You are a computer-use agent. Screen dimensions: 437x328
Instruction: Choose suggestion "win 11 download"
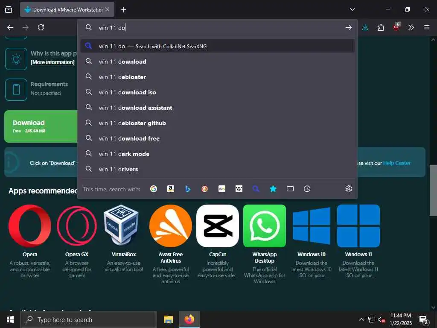pyautogui.click(x=217, y=61)
